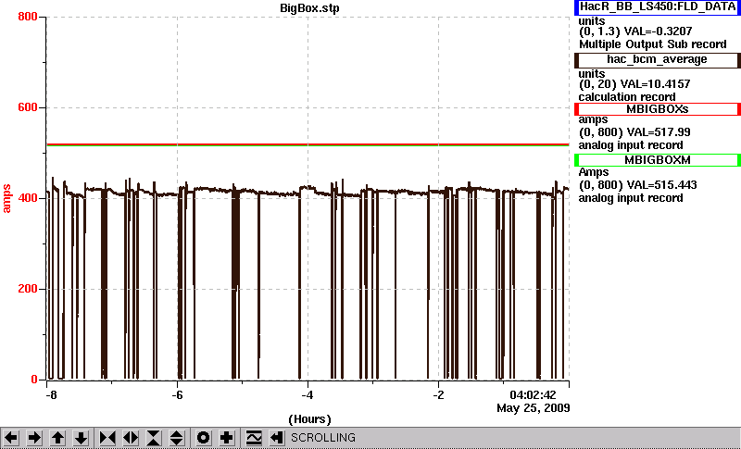
Task: Click the plus crosshair toolbar button
Action: point(226,438)
